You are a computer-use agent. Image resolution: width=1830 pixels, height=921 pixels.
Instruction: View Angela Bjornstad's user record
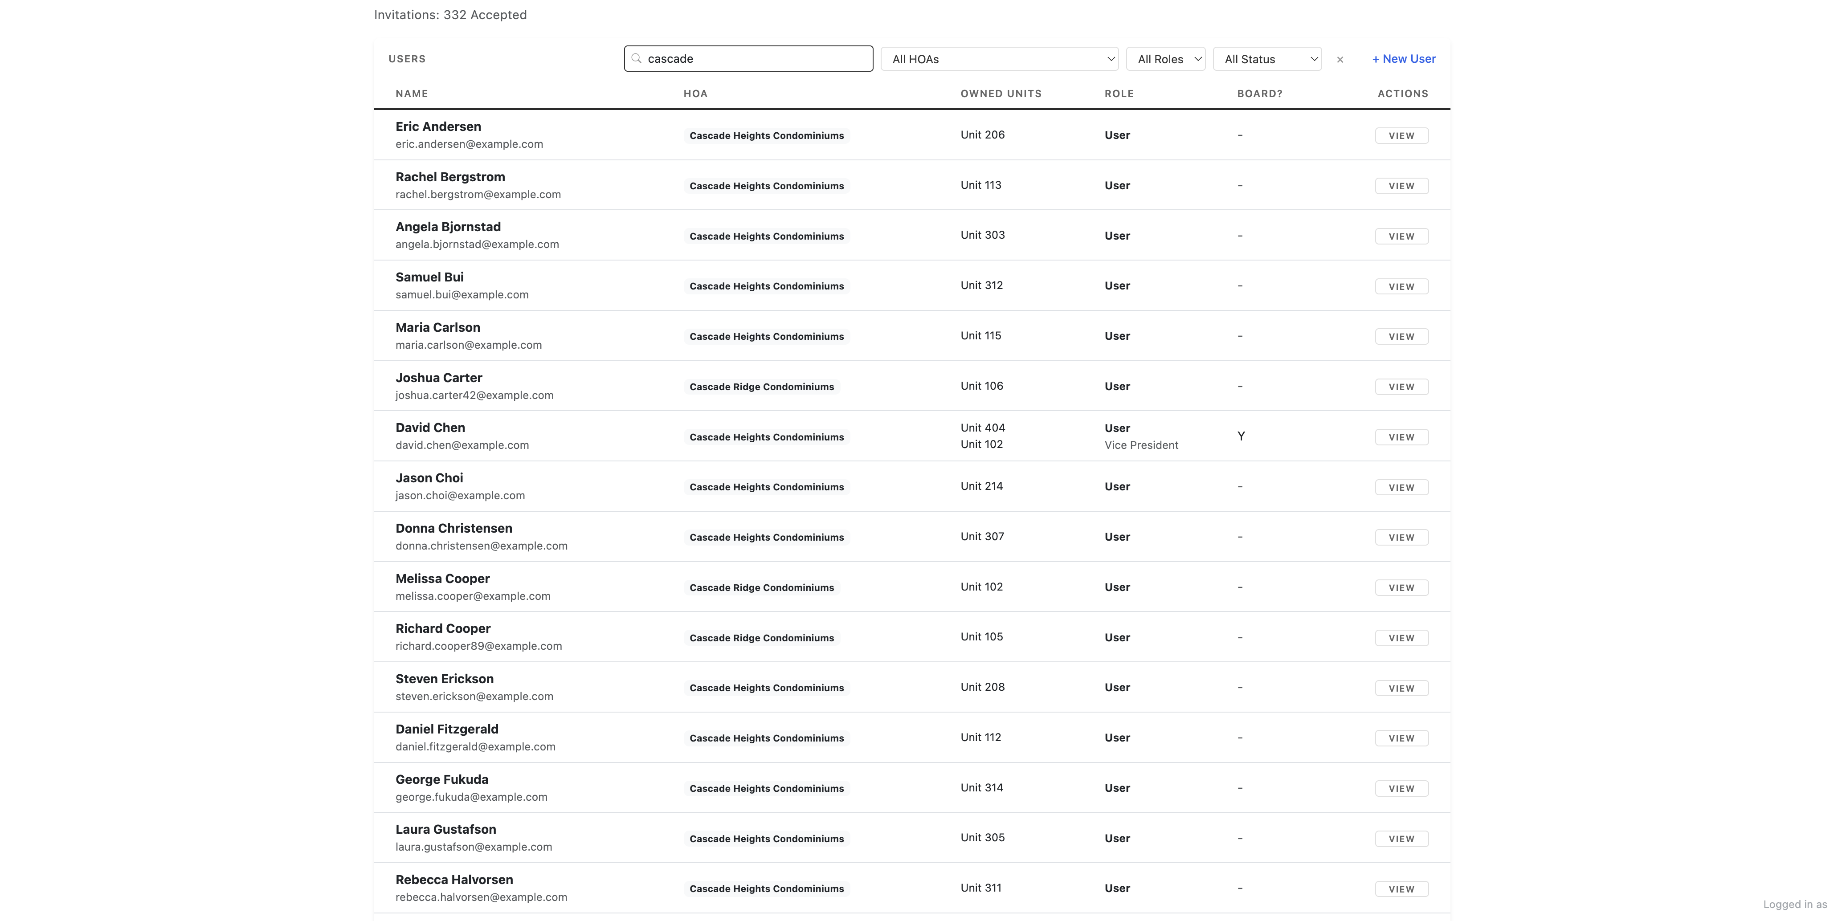tap(1401, 236)
